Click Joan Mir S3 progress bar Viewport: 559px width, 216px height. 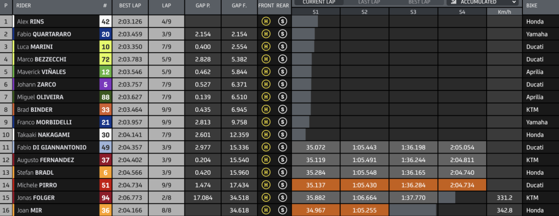(413, 210)
